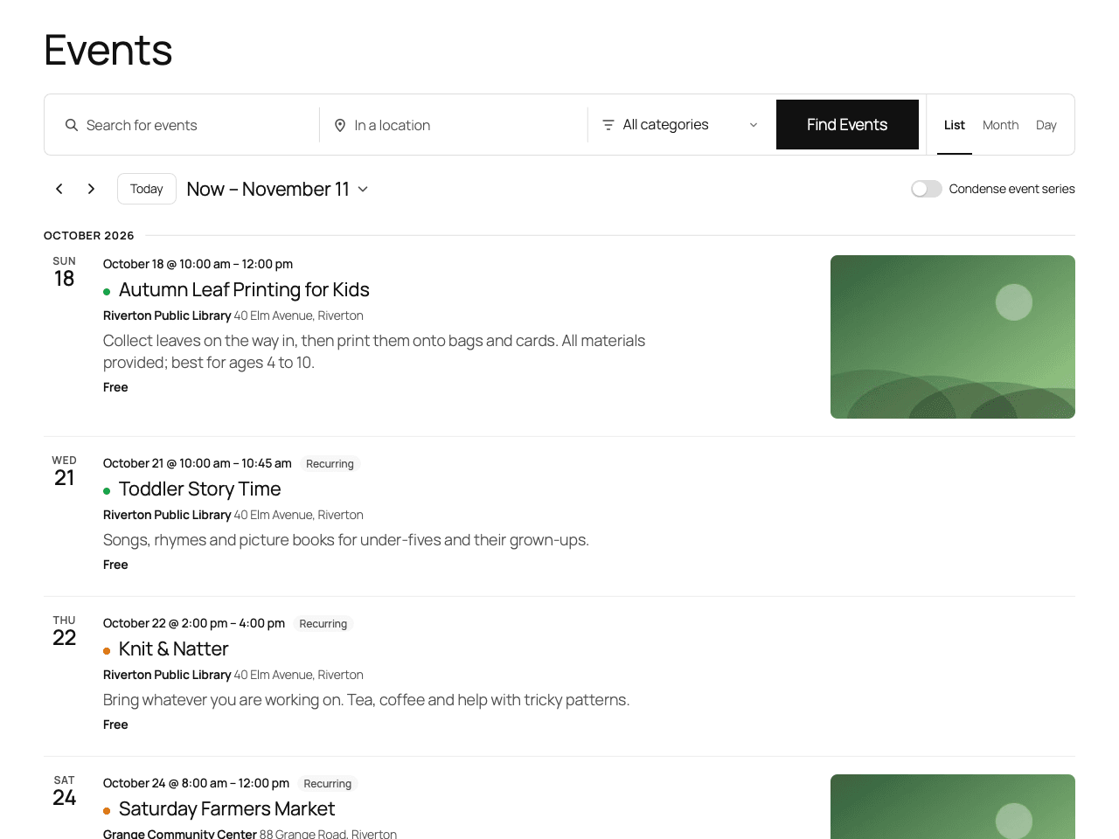This screenshot has height=839, width=1119.
Task: Click Recurring badge on Knit & Natter
Action: pos(323,624)
